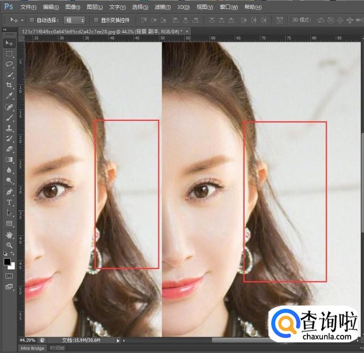This screenshot has width=364, height=353.
Task: Click the 3D pan mode icon
Action: tap(340, 20)
